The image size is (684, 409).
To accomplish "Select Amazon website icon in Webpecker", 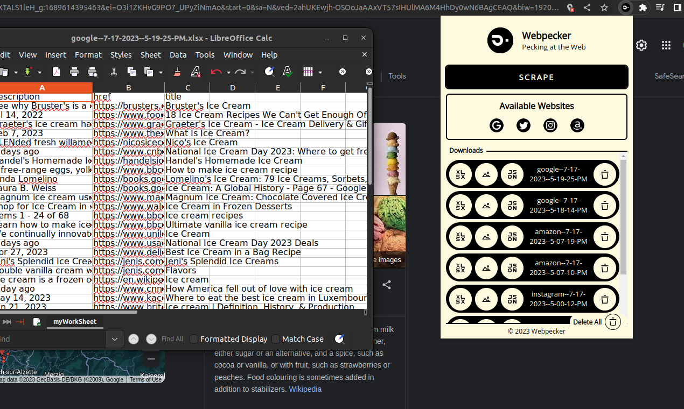I will point(577,125).
